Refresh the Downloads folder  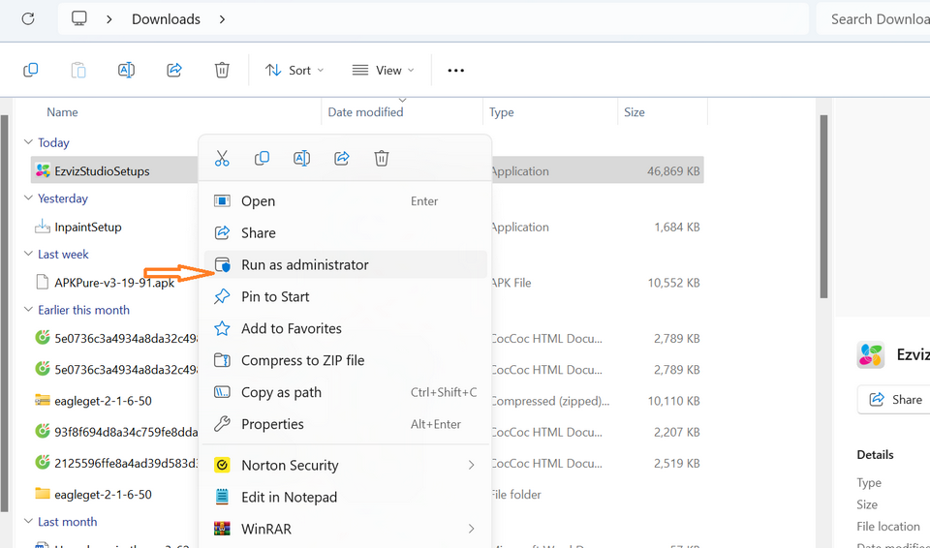(28, 18)
